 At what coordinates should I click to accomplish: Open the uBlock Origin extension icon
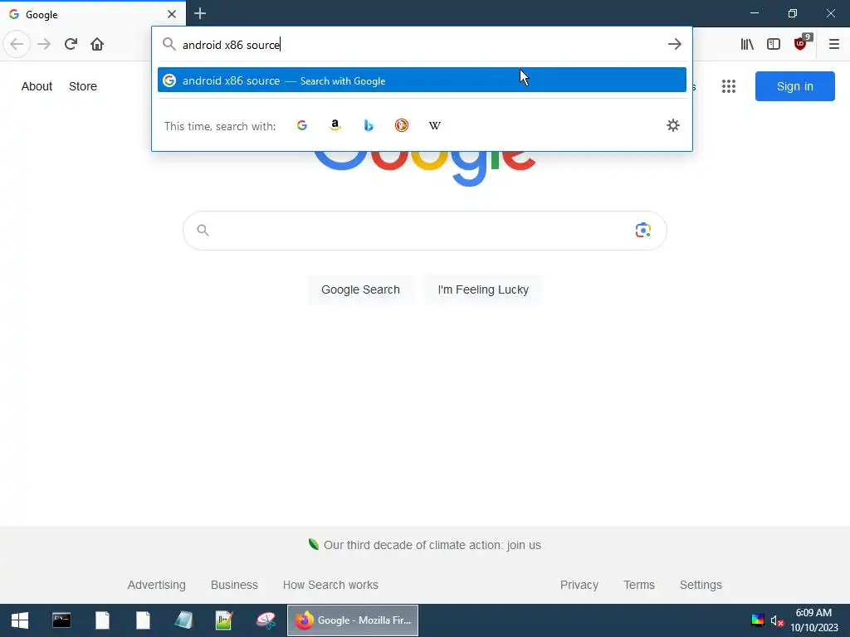click(801, 43)
